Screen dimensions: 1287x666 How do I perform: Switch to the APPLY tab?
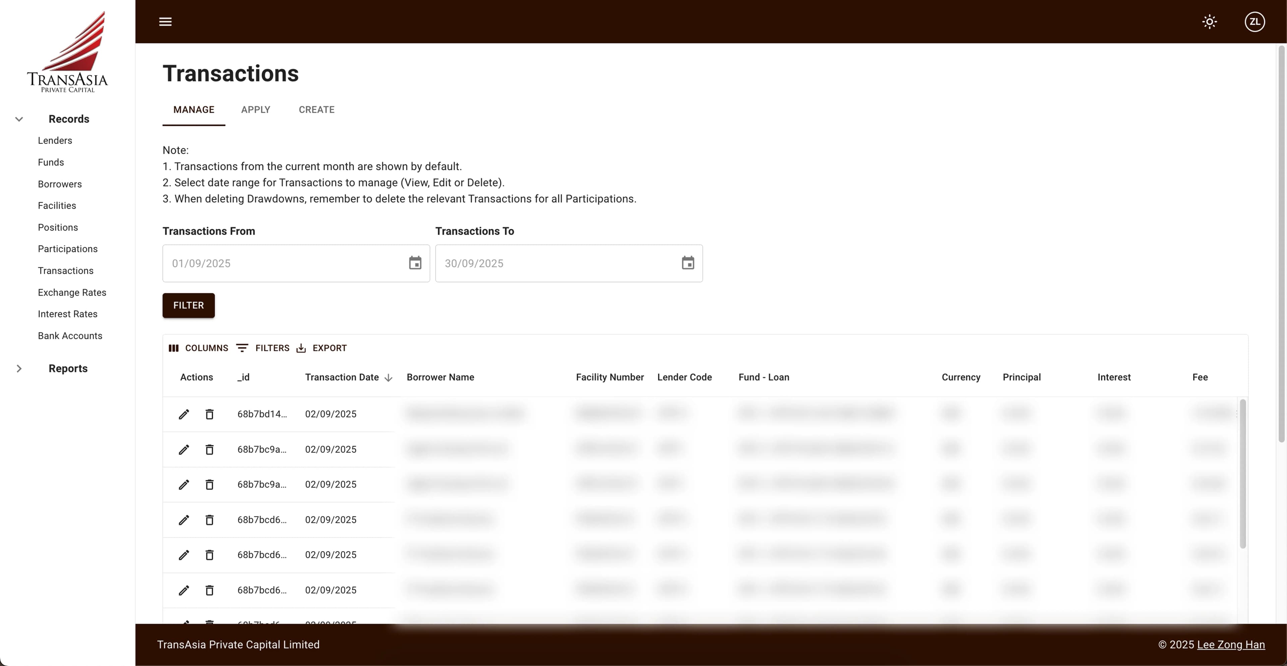click(x=255, y=109)
